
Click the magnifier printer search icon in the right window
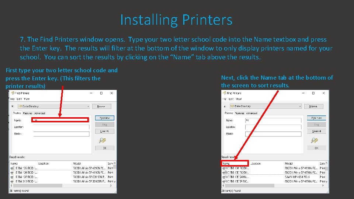pos(314,140)
